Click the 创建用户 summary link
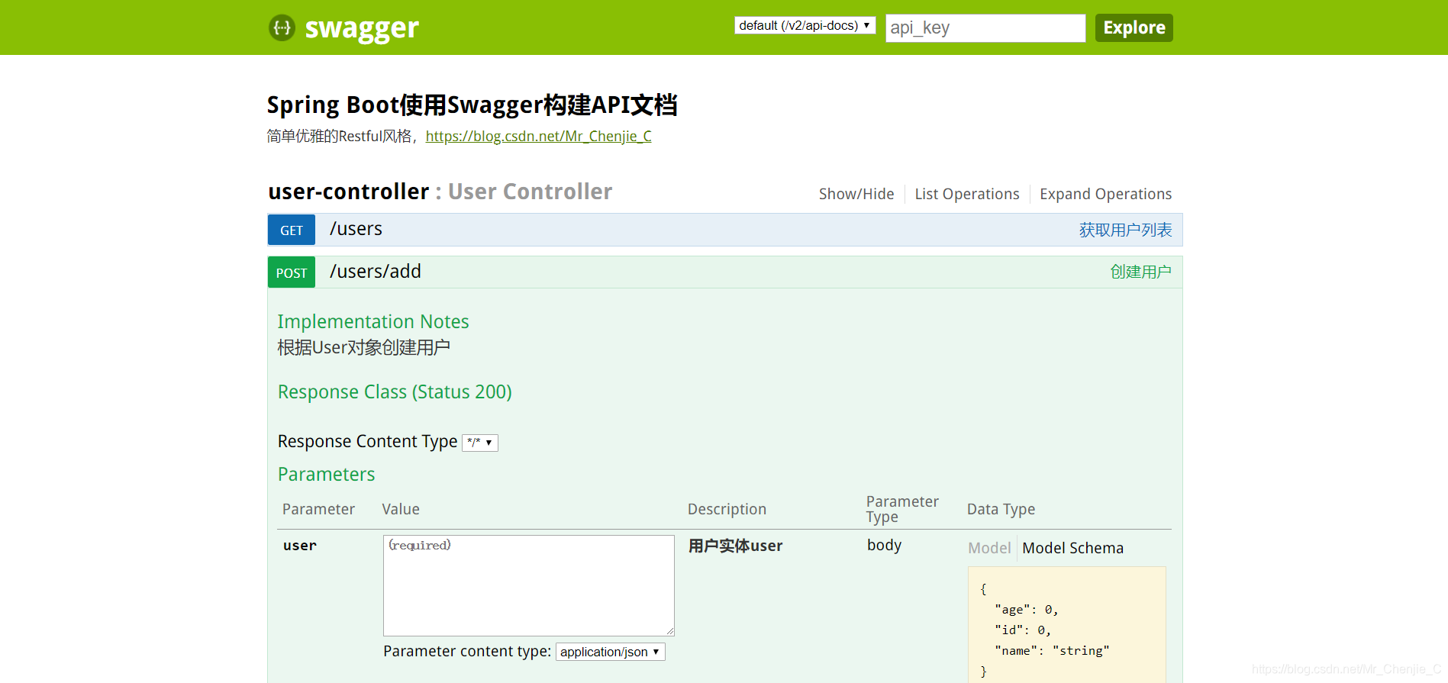 click(1140, 272)
